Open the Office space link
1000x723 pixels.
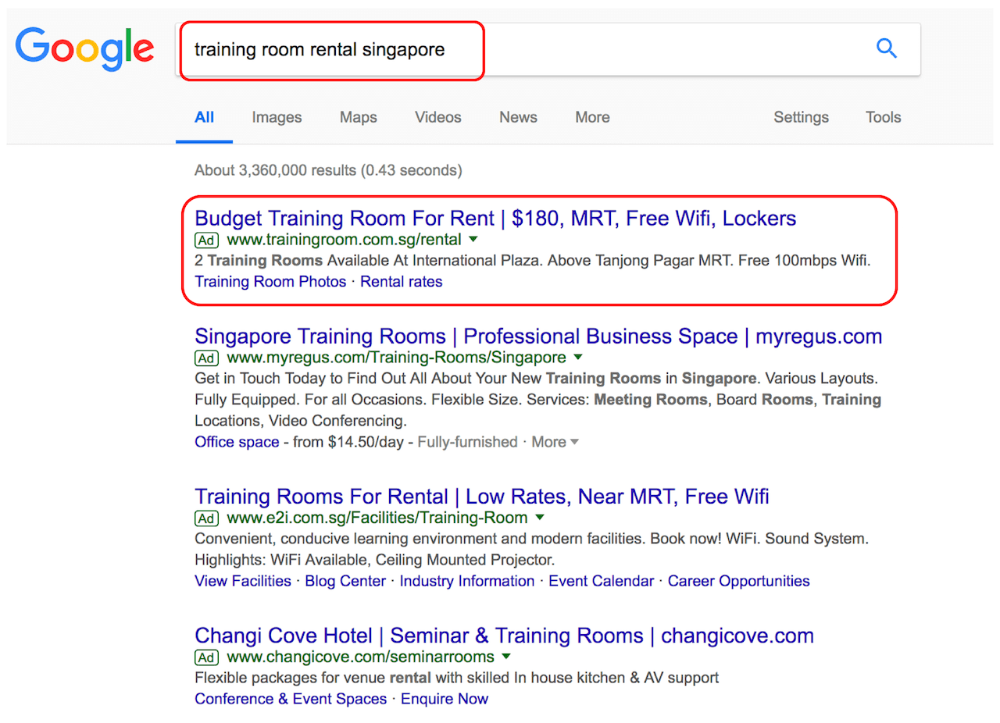237,442
